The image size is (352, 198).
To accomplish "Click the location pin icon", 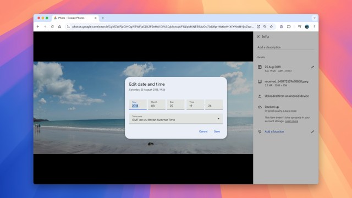I will click(260, 132).
